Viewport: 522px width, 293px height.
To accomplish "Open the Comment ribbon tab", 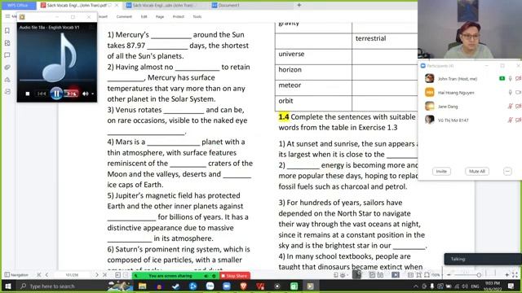I will tap(124, 16).
